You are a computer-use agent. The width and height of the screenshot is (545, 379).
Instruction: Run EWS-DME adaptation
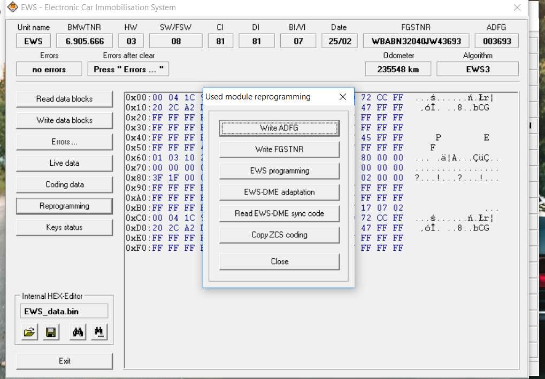[x=279, y=192]
